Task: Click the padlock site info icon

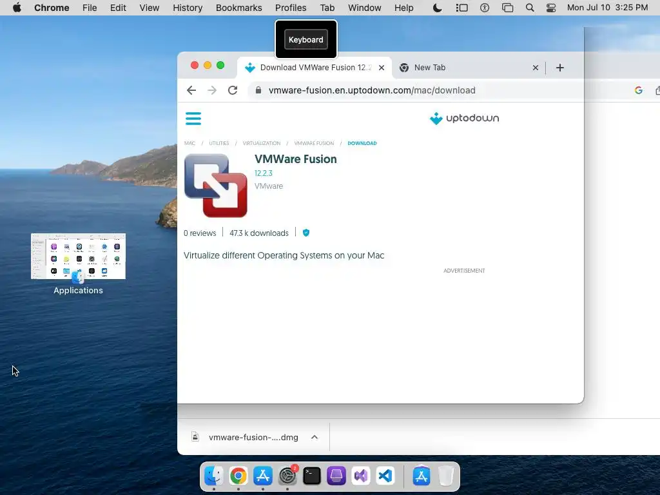Action: tap(258, 90)
